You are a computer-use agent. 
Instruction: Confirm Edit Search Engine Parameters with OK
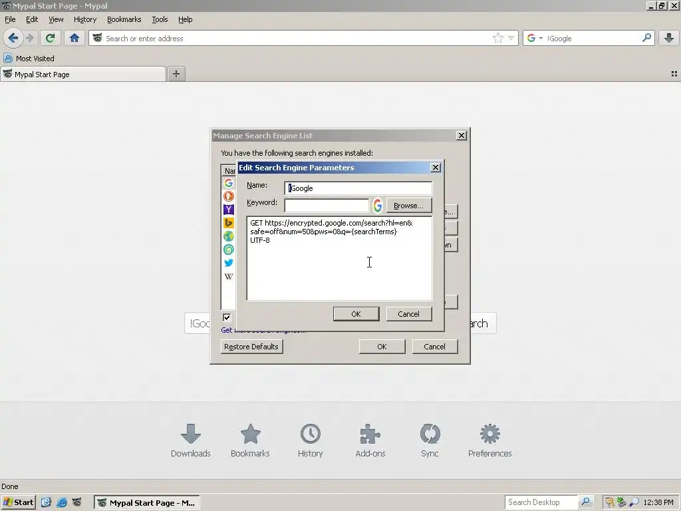click(356, 314)
